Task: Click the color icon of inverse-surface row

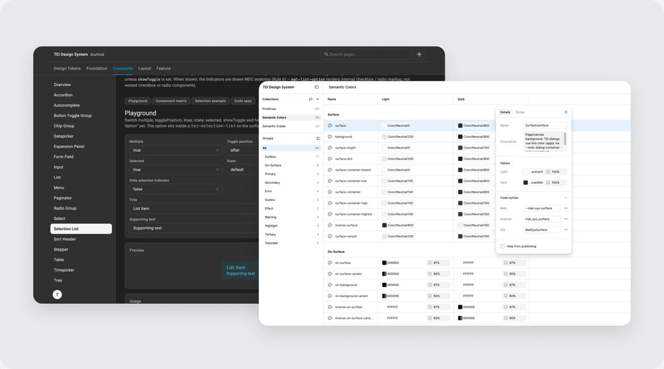Action: click(330, 225)
